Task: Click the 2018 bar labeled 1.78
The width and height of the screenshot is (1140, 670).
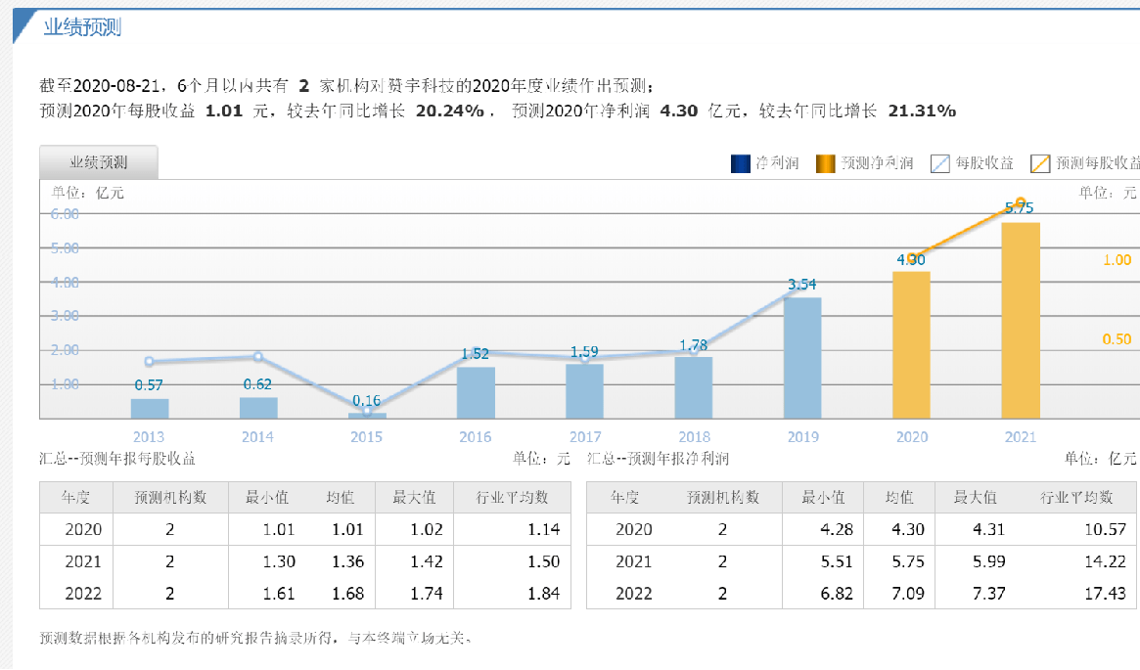Action: 695,386
